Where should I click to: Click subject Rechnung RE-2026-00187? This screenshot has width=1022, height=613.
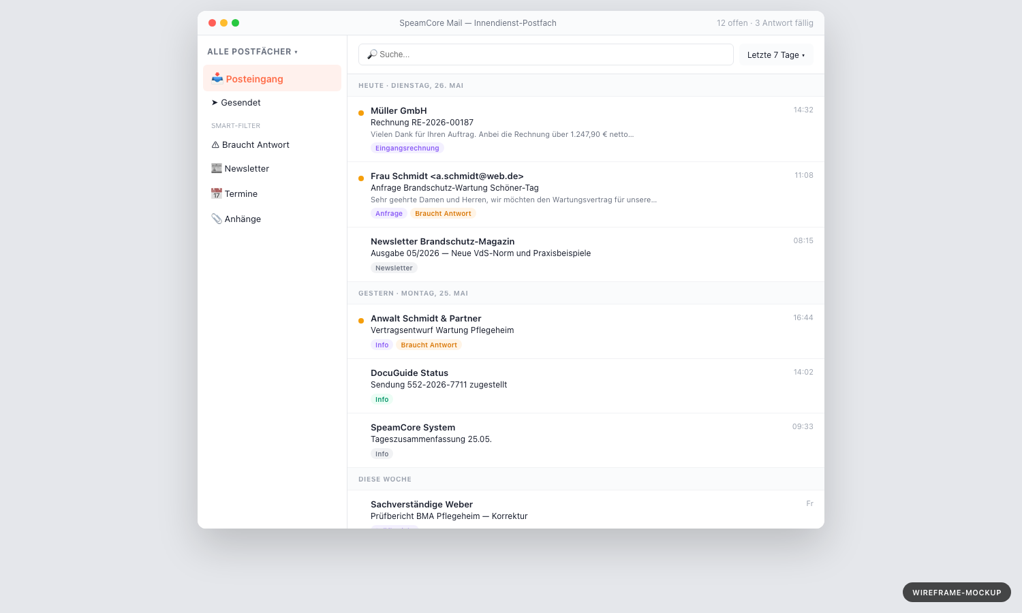coord(422,123)
